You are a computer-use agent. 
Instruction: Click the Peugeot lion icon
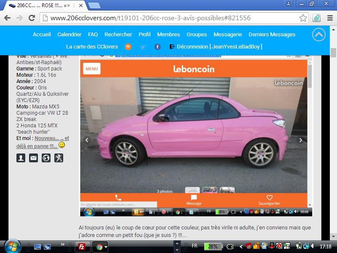click(59, 158)
